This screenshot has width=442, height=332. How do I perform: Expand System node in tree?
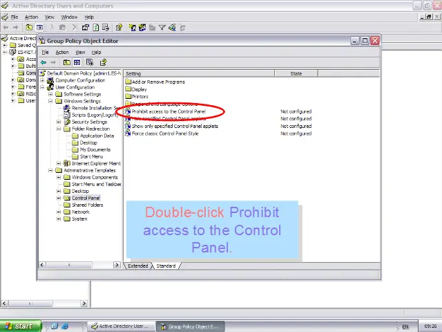(59, 219)
